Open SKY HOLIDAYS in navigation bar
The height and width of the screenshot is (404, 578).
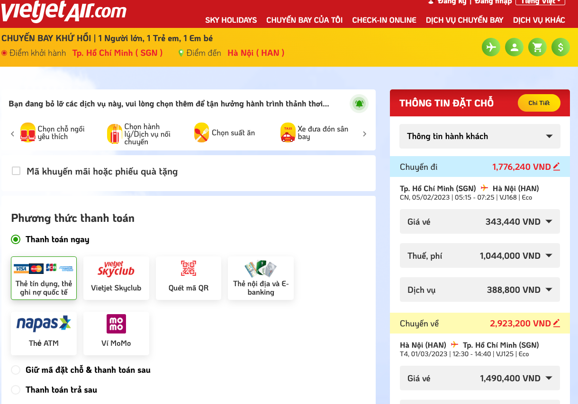(x=231, y=20)
